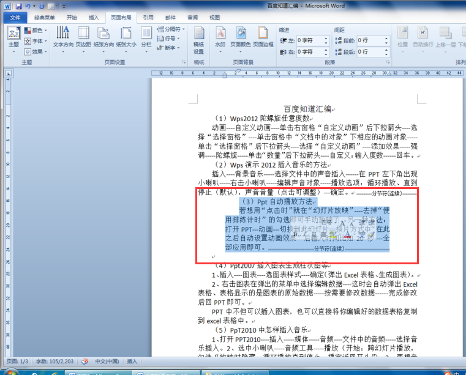Viewport: 466px width, 375px height.
Task: Click the Undo icon in quick access toolbar
Action: (28, 6)
